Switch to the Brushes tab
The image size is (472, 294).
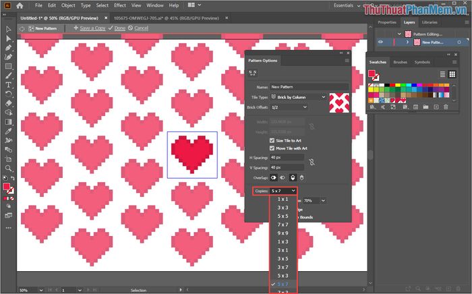[x=400, y=62]
